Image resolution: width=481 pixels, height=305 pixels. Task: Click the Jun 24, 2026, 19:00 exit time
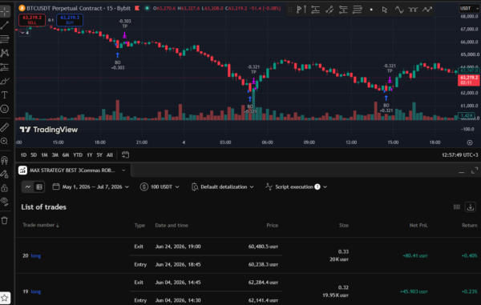click(x=178, y=247)
